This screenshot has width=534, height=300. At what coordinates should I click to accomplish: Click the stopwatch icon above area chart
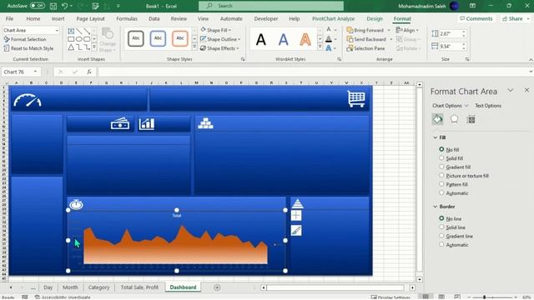click(x=76, y=204)
